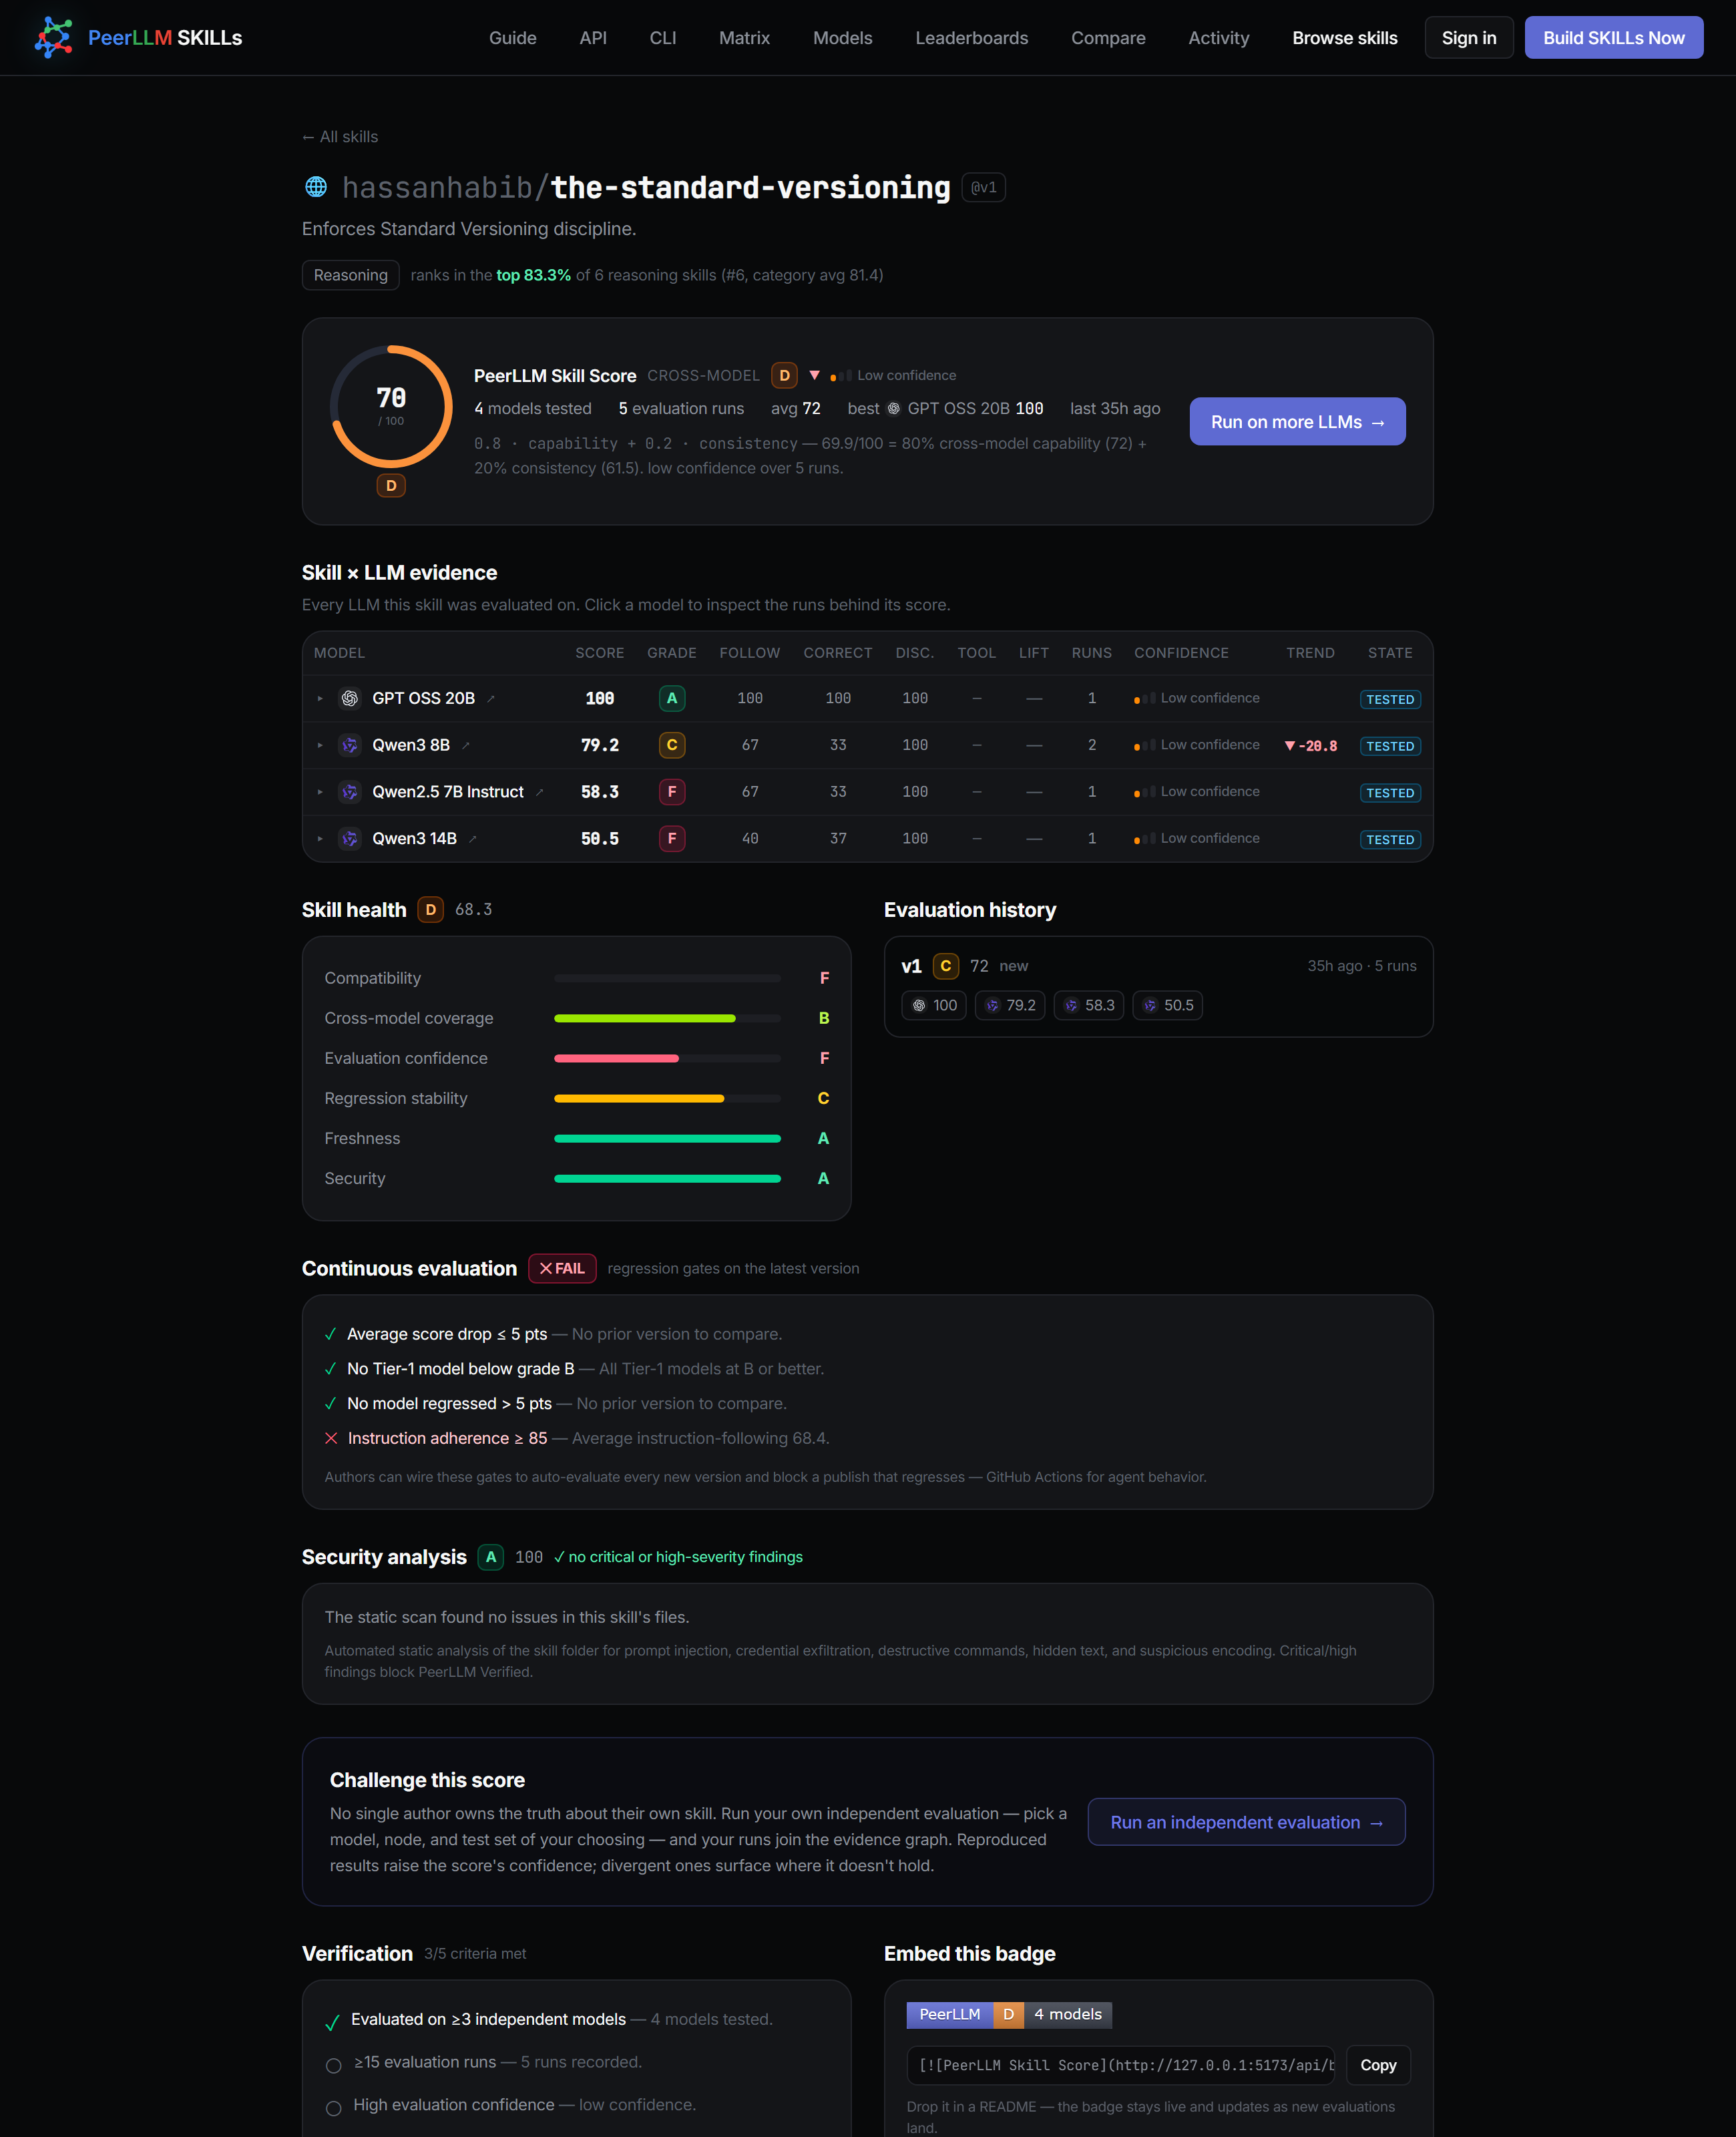Open Qwen3 8B external link arrow
Image resolution: width=1736 pixels, height=2137 pixels.
coord(466,746)
